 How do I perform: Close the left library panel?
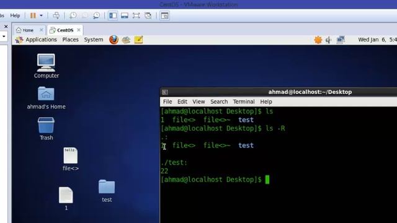tap(6, 27)
